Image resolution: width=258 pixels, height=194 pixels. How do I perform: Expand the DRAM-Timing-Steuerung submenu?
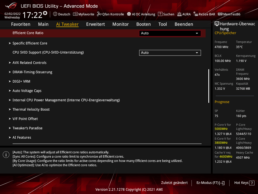[x=32, y=72]
